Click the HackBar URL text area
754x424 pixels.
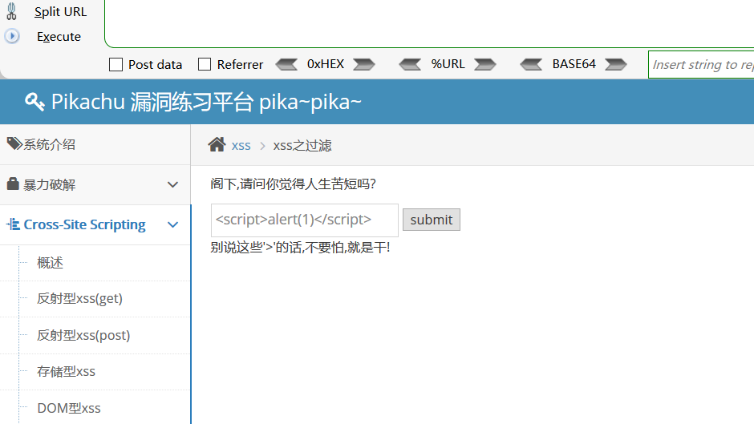click(429, 23)
